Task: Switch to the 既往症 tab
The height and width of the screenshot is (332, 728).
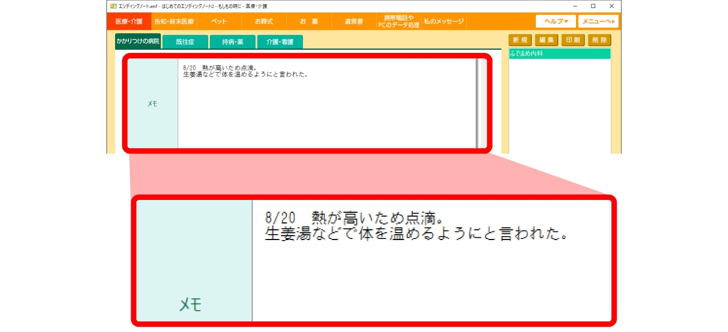Action: click(185, 42)
